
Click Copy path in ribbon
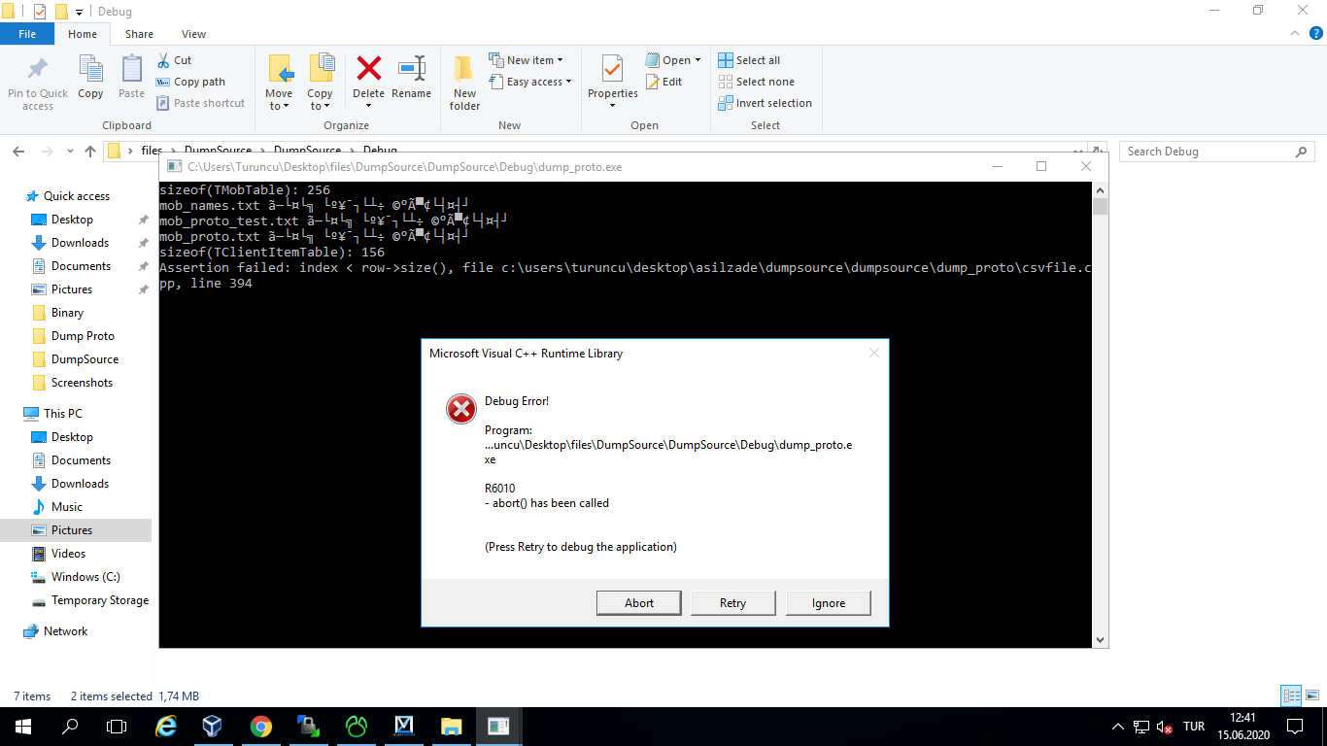pyautogui.click(x=190, y=82)
